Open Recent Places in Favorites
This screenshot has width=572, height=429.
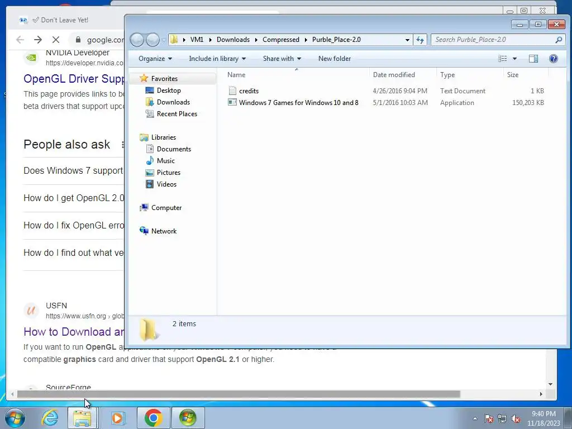[x=177, y=113]
